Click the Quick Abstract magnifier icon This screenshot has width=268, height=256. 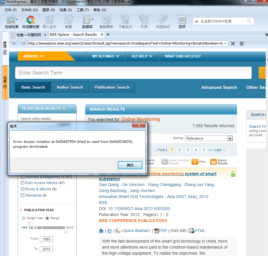pos(118,231)
